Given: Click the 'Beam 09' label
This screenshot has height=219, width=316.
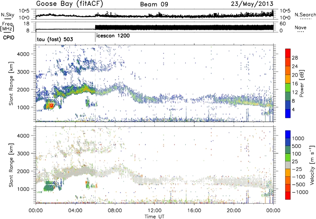Looking at the screenshot, I should pyautogui.click(x=154, y=4).
